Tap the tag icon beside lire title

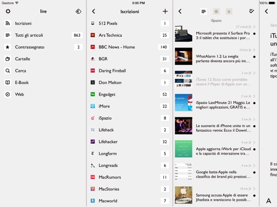tap(78, 11)
